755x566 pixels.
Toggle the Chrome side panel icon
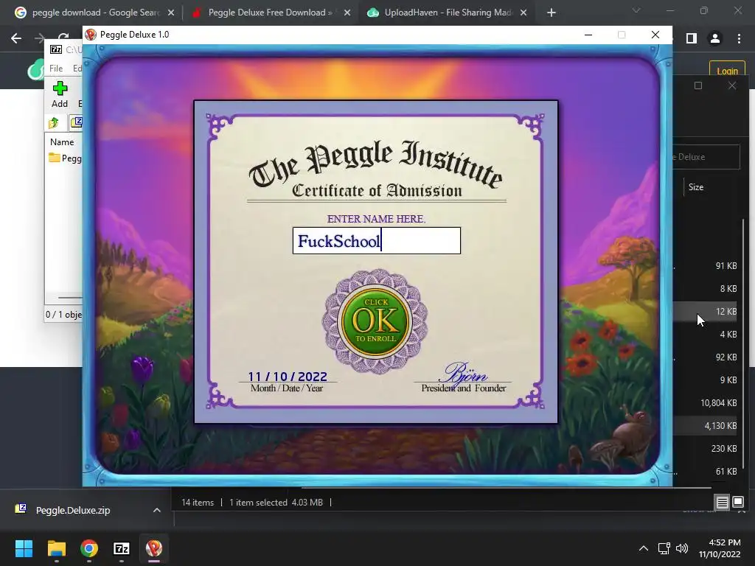(692, 38)
